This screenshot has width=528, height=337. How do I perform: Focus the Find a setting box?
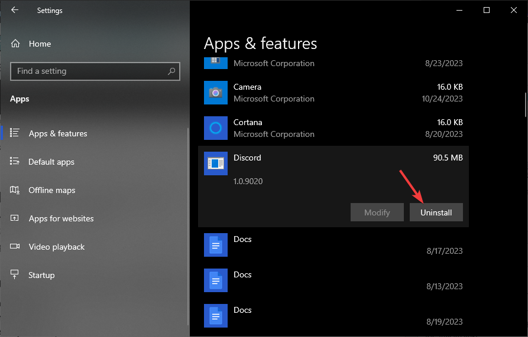[95, 71]
